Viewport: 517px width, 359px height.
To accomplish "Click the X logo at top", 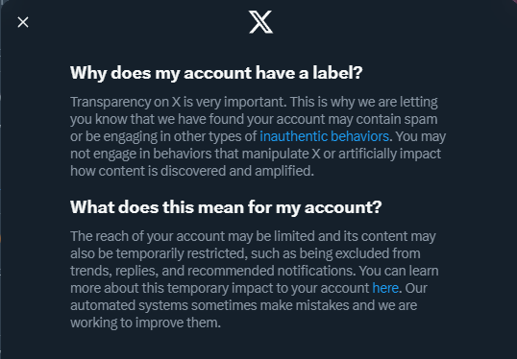I will click(x=260, y=22).
